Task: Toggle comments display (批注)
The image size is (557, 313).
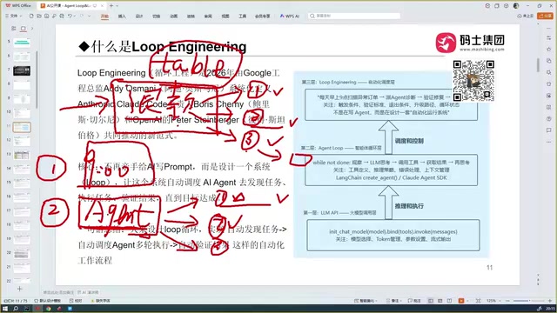Action: (x=414, y=301)
